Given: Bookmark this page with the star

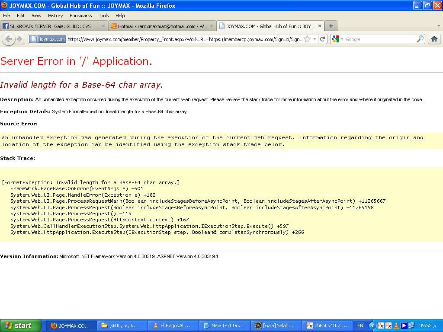Looking at the screenshot, I should click(x=308, y=39).
